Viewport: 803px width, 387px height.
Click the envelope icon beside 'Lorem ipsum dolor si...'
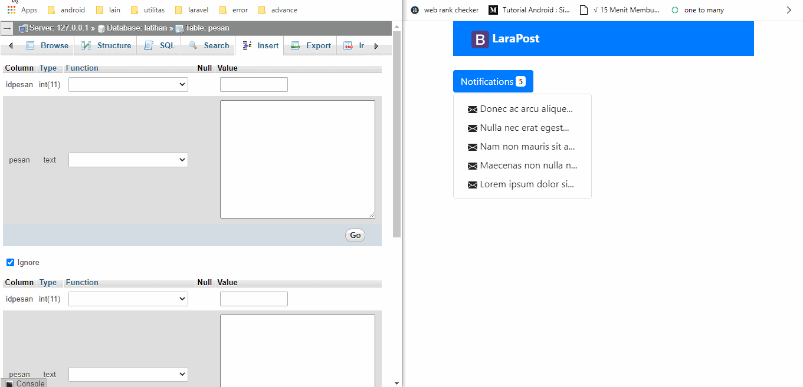pos(472,184)
